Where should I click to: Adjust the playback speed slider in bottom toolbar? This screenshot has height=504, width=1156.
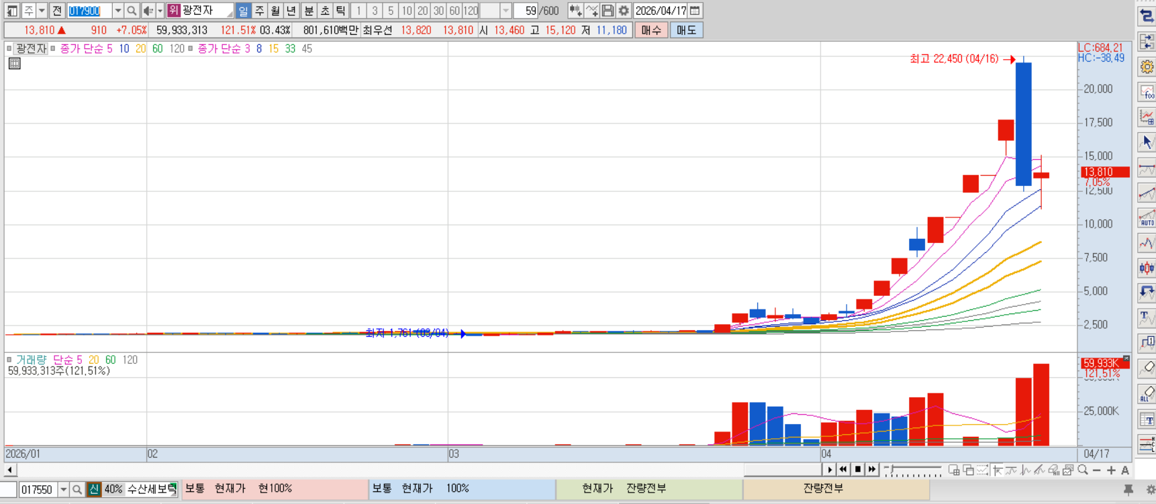tap(913, 470)
